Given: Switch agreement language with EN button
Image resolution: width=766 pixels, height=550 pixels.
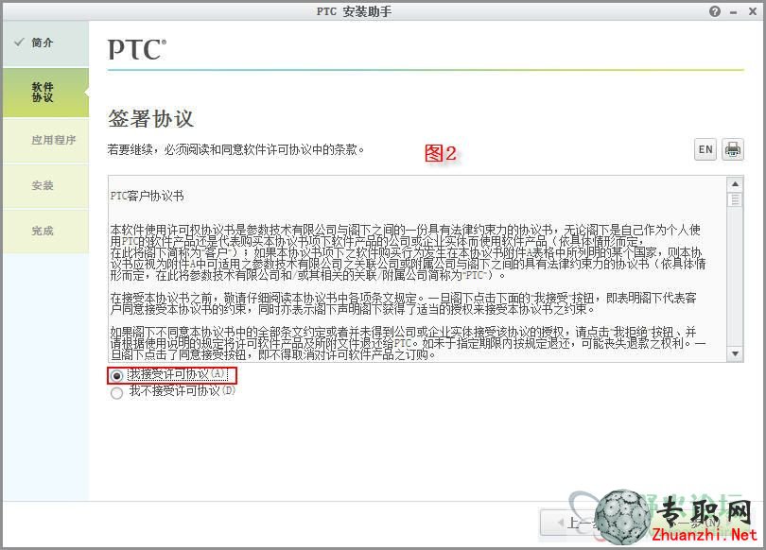Looking at the screenshot, I should pyautogui.click(x=705, y=149).
